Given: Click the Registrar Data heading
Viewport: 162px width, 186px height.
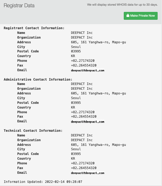Looking at the screenshot, I should [19, 5].
